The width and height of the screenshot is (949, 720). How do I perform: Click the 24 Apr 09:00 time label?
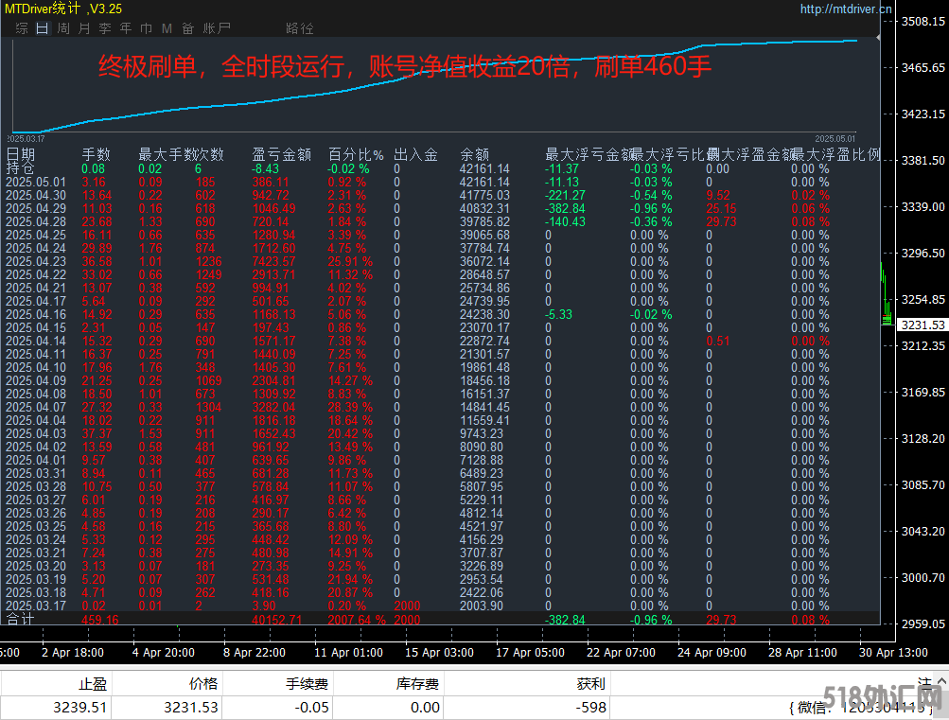point(712,653)
